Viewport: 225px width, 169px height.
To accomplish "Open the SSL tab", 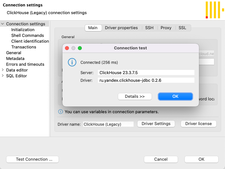I will pyautogui.click(x=182, y=28).
